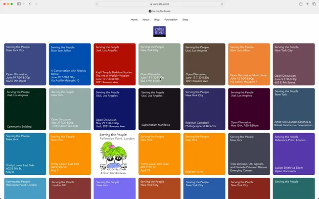Viewport: 319px width, 199px height.
Task: Open grey New York May 29 Trinity card
Action: coord(70,109)
